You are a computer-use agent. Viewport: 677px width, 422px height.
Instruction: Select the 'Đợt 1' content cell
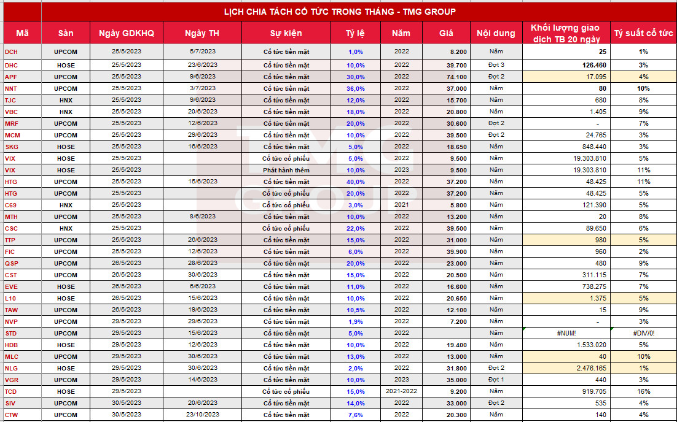[496, 380]
